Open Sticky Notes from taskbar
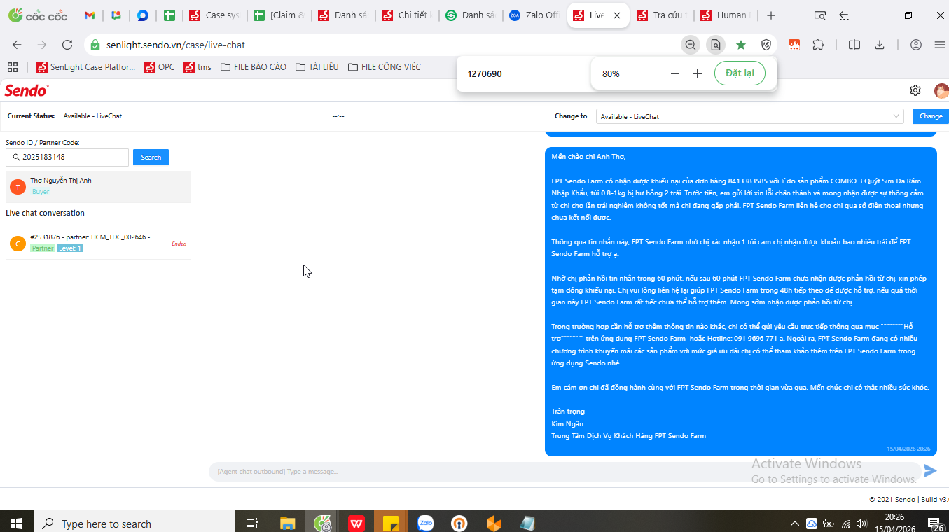 (x=391, y=523)
